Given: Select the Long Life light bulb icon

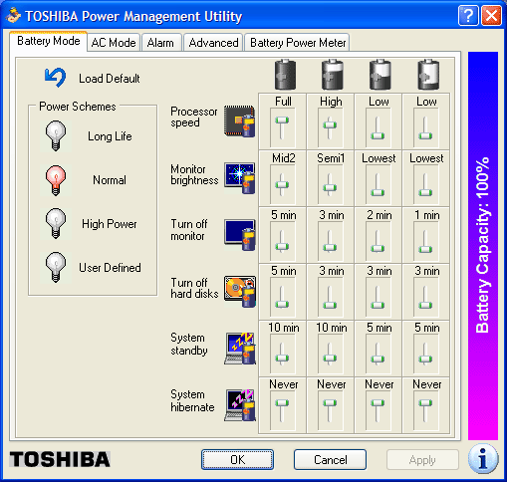Looking at the screenshot, I should [x=56, y=135].
